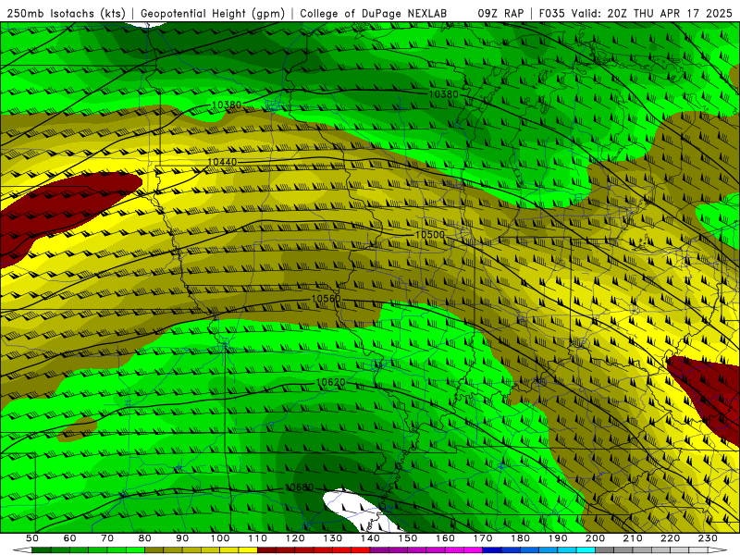Click the magenta swatch on the color bar
The height and width of the screenshot is (555, 740).
pyautogui.click(x=473, y=549)
